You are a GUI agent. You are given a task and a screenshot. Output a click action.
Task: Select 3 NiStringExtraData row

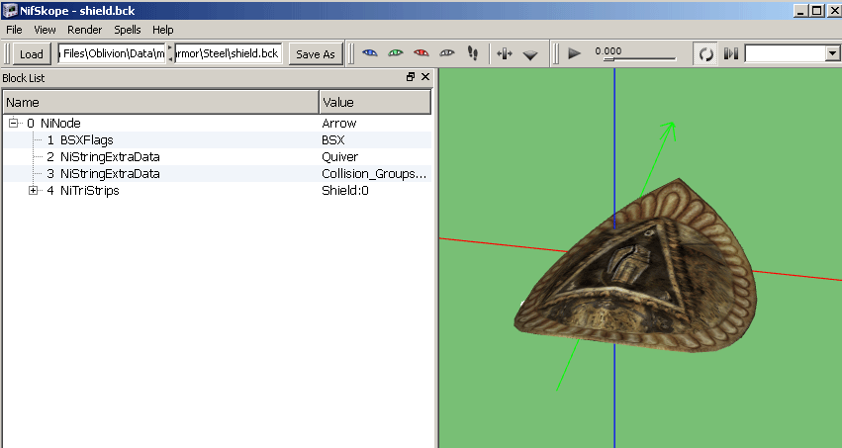(x=217, y=173)
